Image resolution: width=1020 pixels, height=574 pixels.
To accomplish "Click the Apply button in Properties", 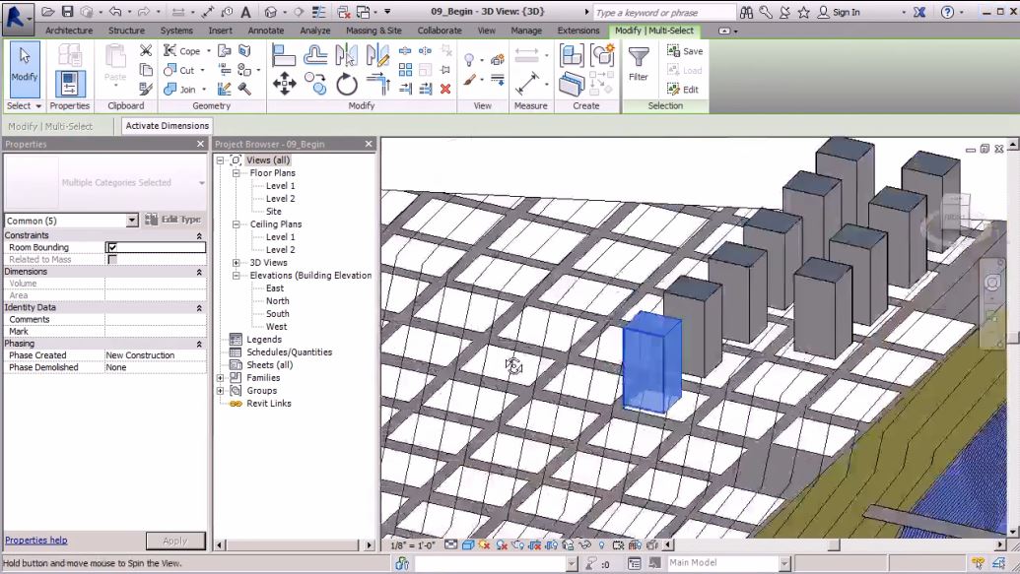I will 175,541.
